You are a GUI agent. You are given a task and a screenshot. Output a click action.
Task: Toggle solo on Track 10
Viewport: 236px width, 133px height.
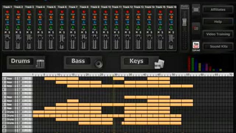coord(108,33)
